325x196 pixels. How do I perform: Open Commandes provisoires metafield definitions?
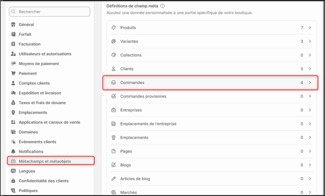coord(211,96)
